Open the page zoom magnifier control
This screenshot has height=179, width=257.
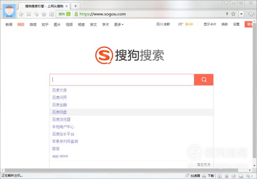[x=249, y=176]
